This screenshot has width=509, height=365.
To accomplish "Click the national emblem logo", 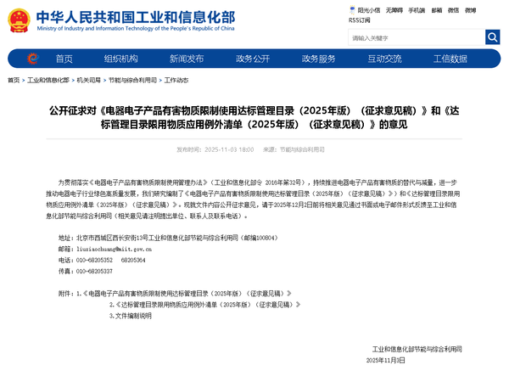I will (20, 20).
